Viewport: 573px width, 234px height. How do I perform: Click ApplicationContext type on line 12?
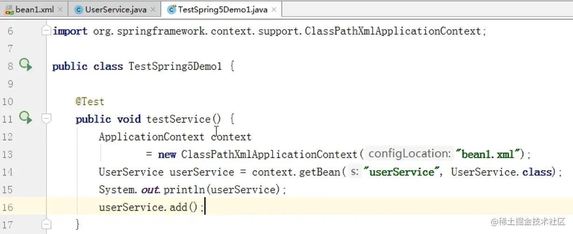click(x=152, y=136)
